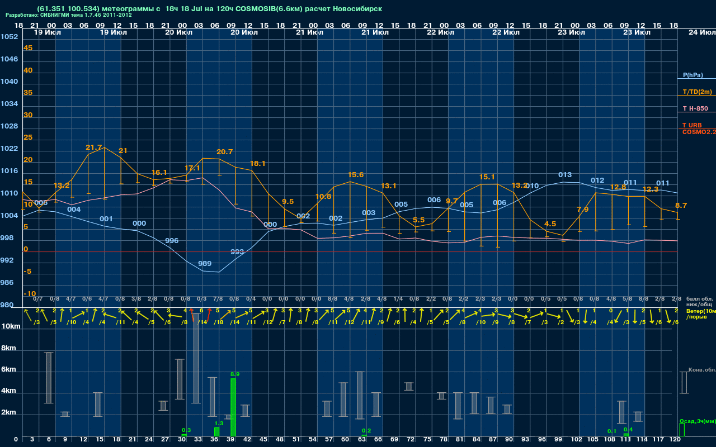Screen dimensions: 716x447
Task: Click the 20.7 temperature value
Action: [x=224, y=152]
